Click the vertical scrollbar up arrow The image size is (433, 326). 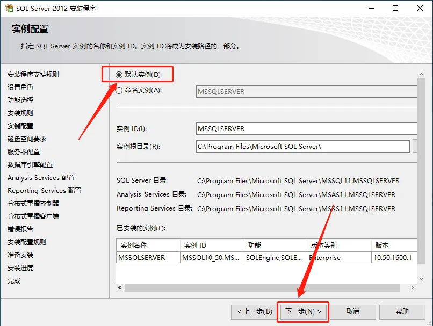click(421, 74)
